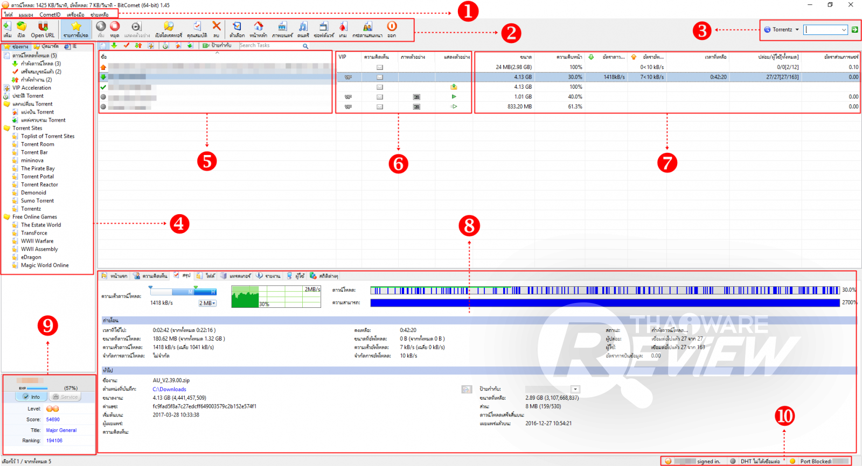Screen dimensions: 862x466
Task: Go to หน้าหลัก home page icon
Action: click(x=259, y=29)
